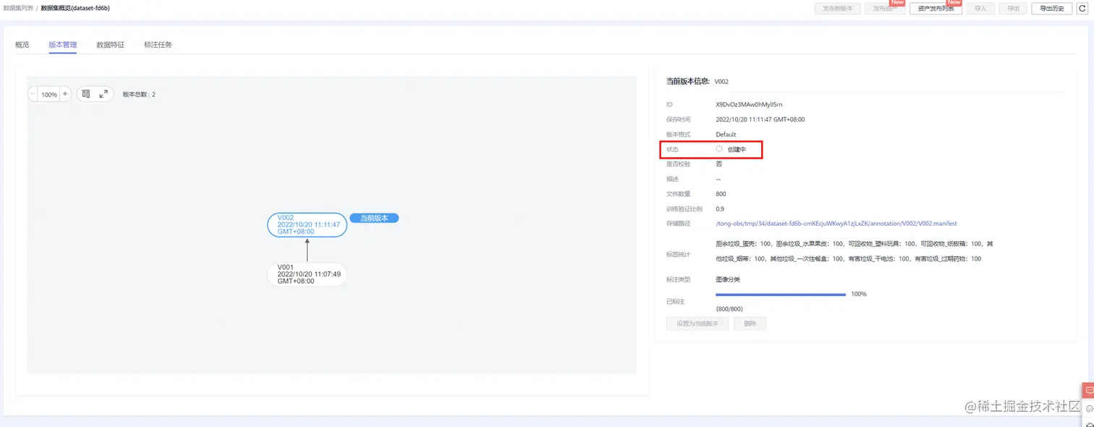Click the 文件数量 value 800
Viewport: 1094px width, 427px height.
point(721,194)
